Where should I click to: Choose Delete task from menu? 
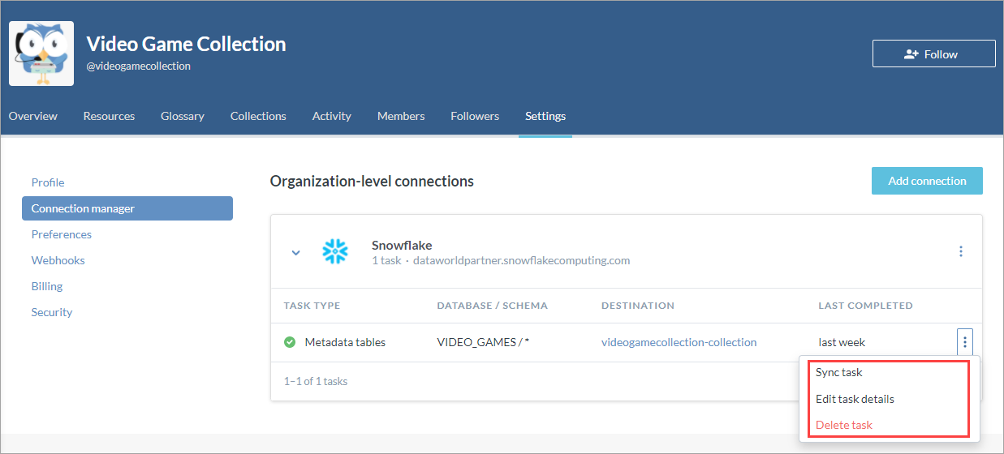click(x=844, y=425)
